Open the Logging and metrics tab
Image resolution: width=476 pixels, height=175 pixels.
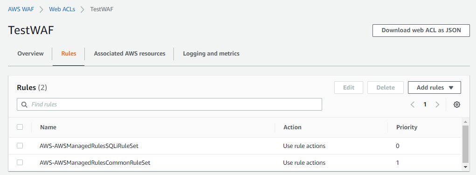click(x=211, y=54)
